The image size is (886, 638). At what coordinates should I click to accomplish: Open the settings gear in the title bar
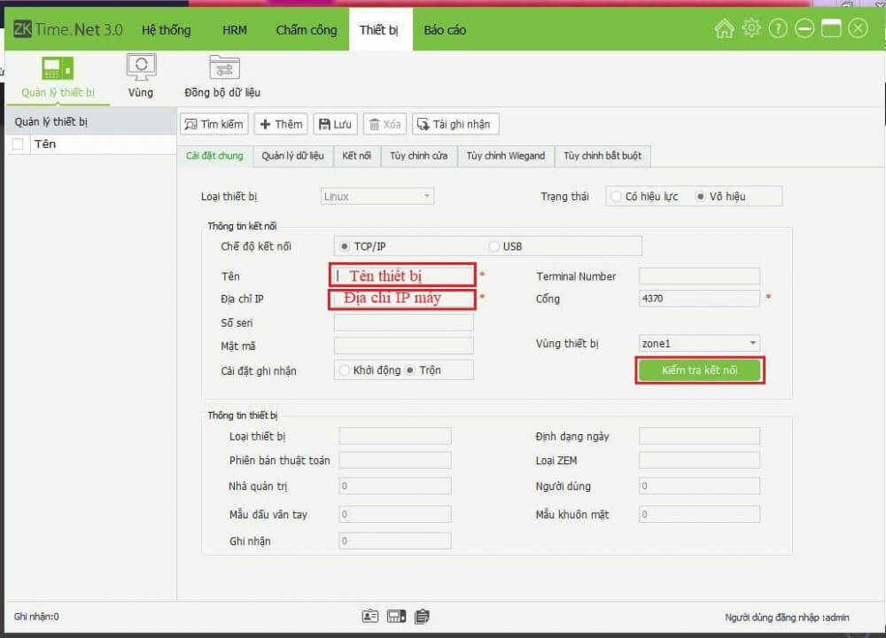[751, 27]
